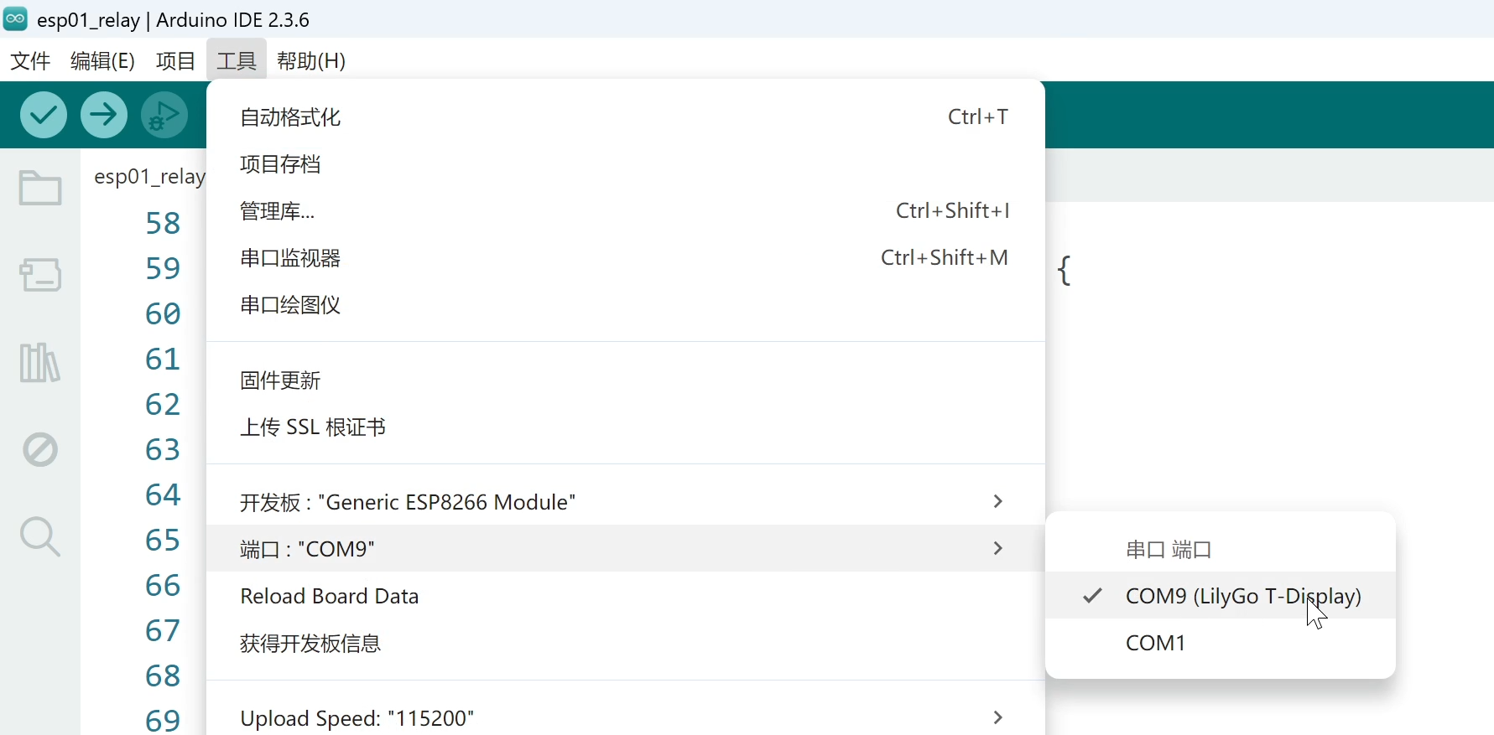Click line number 58 in gutter
Viewport: 1494px width, 735px height.
pyautogui.click(x=163, y=224)
